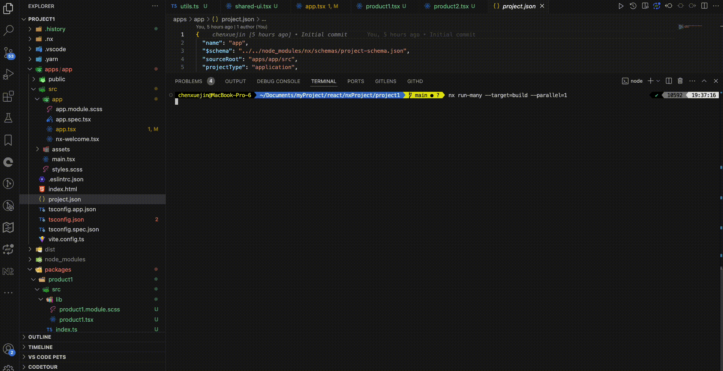The image size is (723, 371).
Task: Open tsconfig.app.json file
Action: tap(93, 209)
